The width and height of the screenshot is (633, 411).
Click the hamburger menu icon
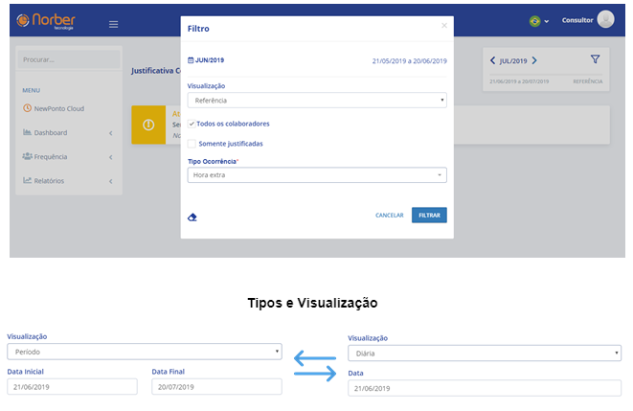114,24
